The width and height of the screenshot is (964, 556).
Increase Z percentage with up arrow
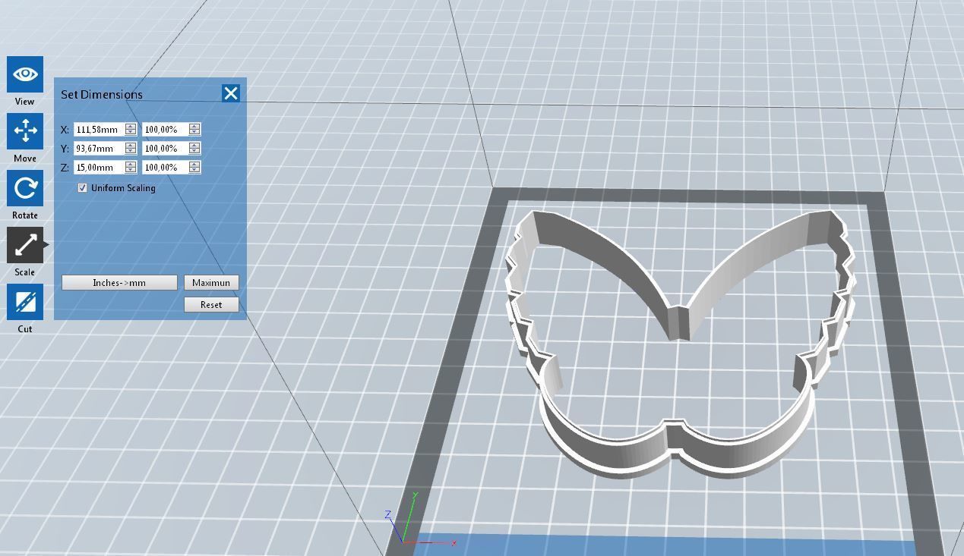194,164
